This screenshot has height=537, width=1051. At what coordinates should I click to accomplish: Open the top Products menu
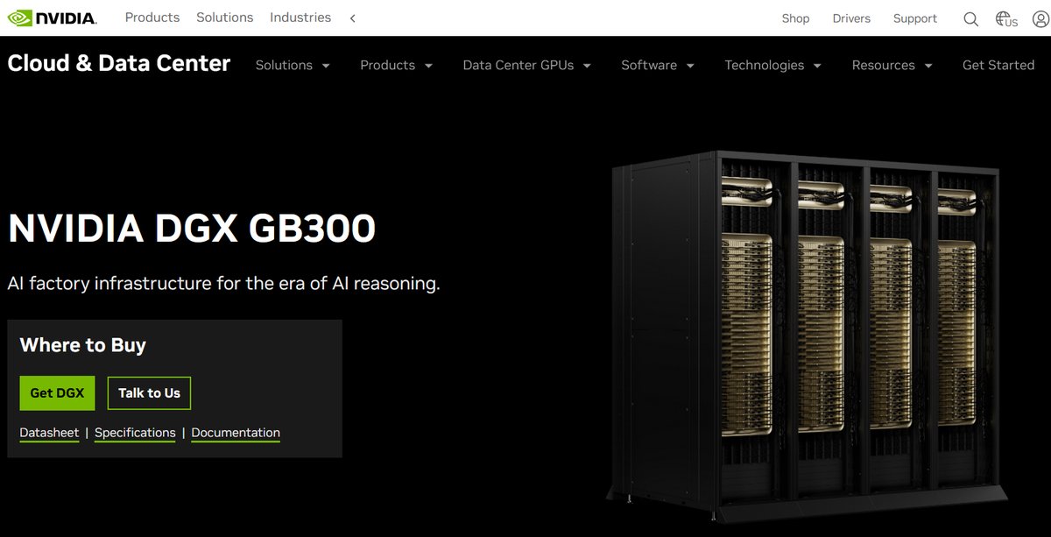click(x=152, y=18)
